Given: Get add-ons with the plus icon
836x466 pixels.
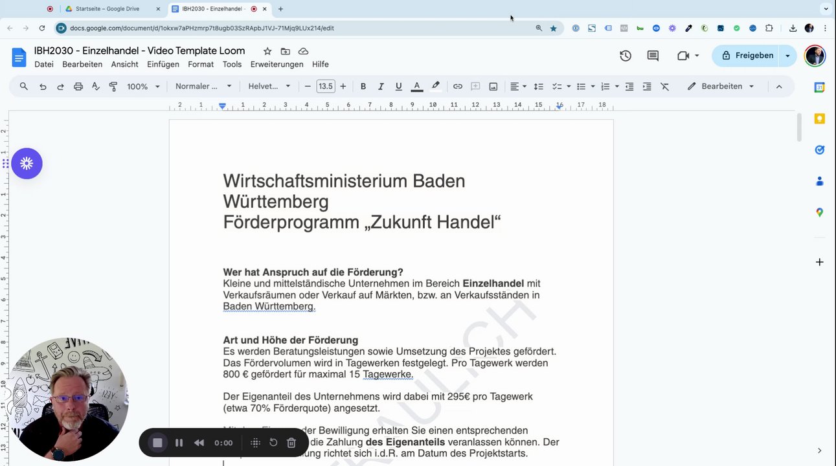Looking at the screenshot, I should 819,262.
